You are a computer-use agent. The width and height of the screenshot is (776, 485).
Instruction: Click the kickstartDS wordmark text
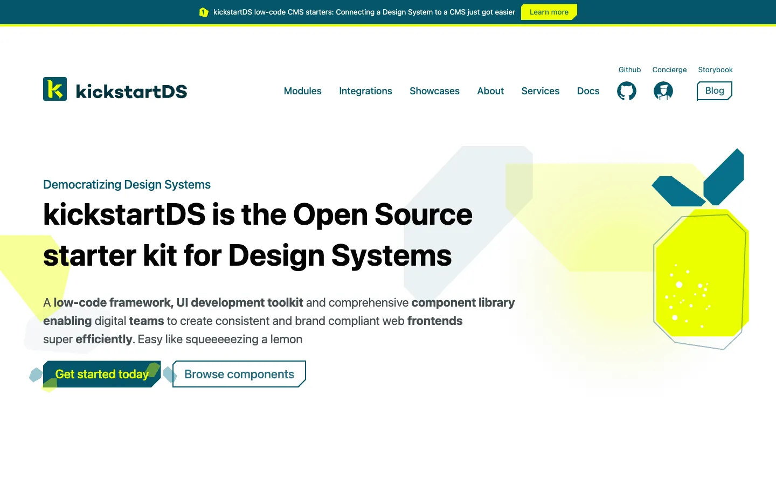131,91
